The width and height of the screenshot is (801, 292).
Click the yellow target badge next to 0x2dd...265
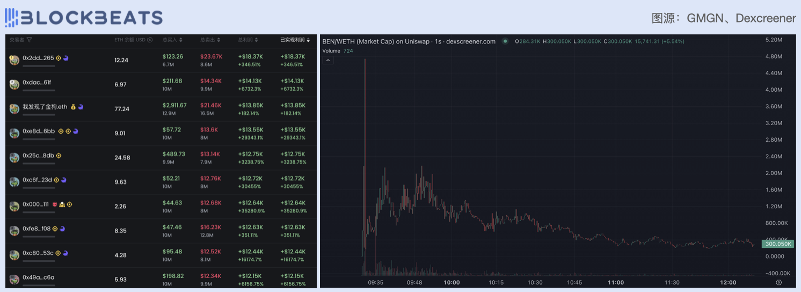[59, 57]
